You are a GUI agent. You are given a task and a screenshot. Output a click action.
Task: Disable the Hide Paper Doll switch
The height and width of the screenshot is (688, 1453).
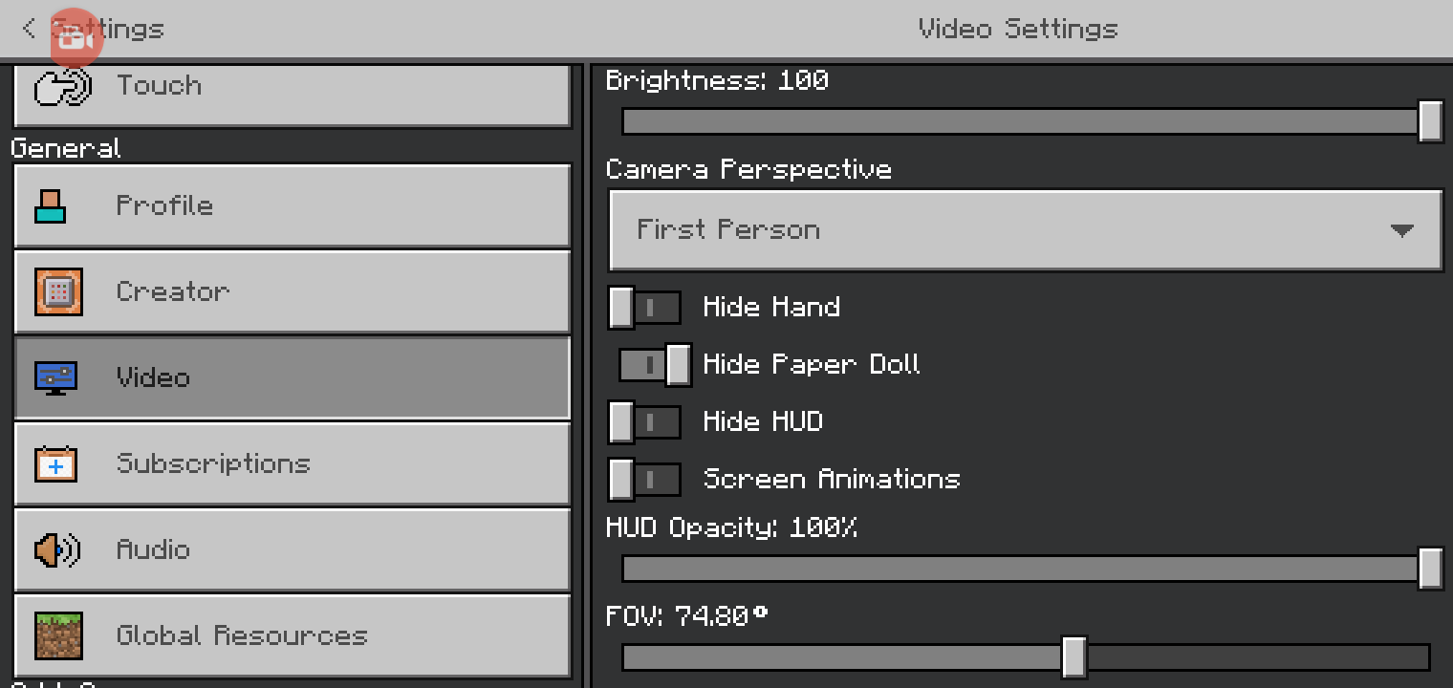[x=655, y=364]
